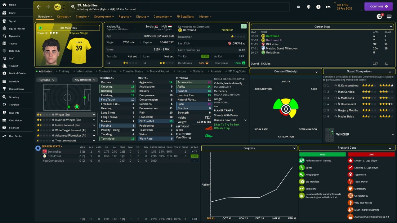The width and height of the screenshot is (397, 223).
Task: Open the Finances icon in sidebar
Action: [x=4, y=128]
